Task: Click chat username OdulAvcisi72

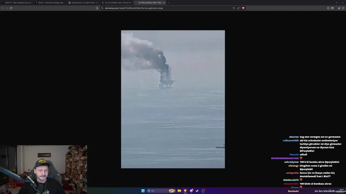Action: [x=291, y=180]
